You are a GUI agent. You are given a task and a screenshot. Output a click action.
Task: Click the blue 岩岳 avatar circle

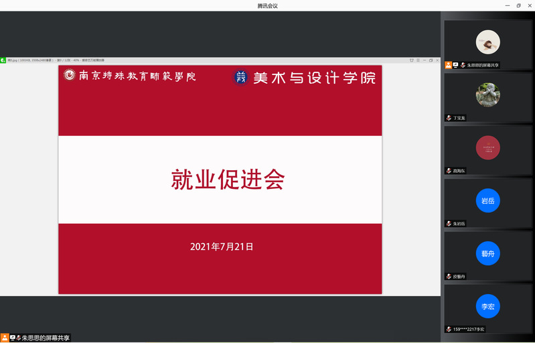click(x=487, y=200)
